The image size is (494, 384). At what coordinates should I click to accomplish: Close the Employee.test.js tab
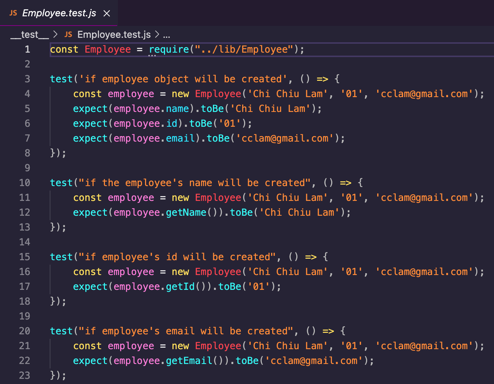(x=106, y=13)
